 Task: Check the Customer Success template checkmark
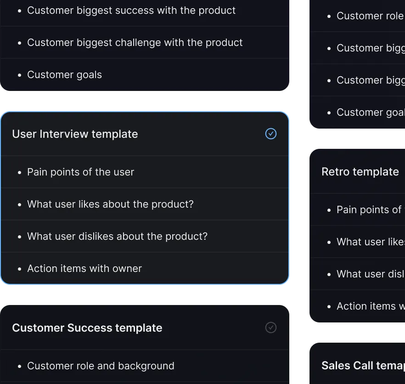click(271, 328)
